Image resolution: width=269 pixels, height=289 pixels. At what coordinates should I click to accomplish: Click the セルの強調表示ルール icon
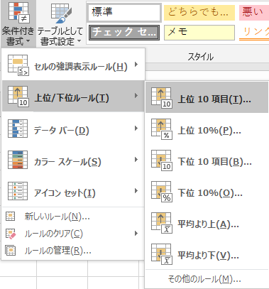(x=18, y=65)
